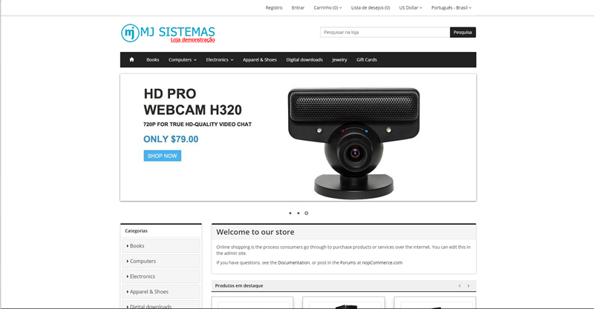Open the Registro link

tap(273, 7)
